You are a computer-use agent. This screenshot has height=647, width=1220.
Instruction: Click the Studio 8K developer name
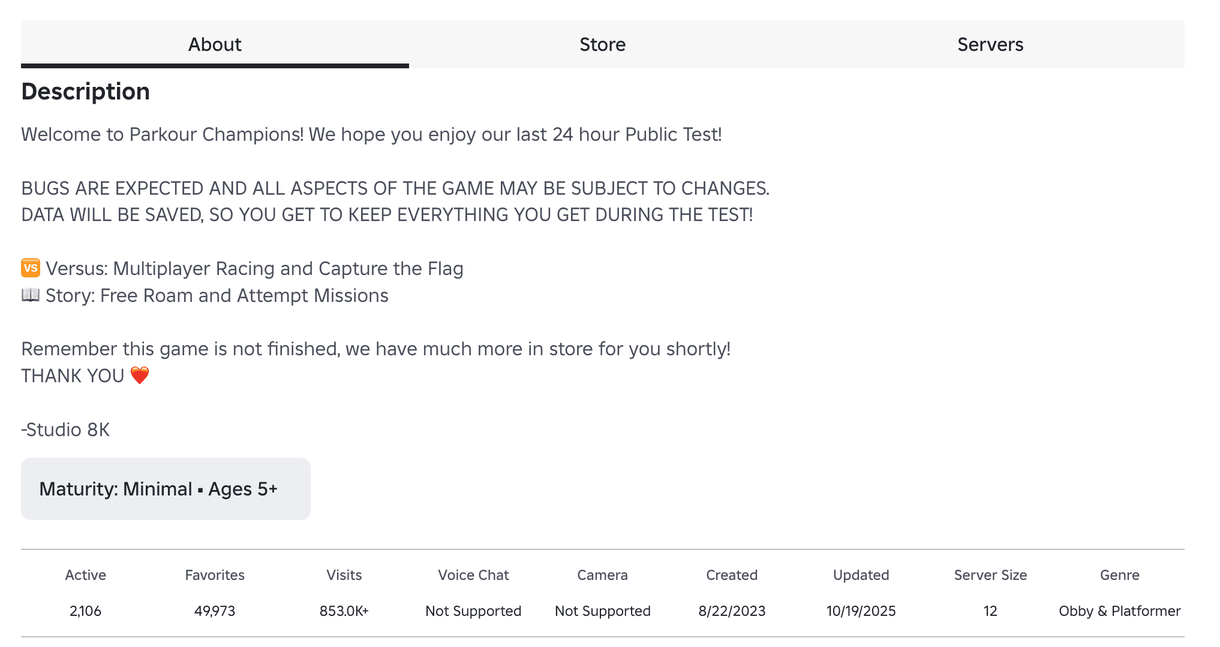click(65, 429)
